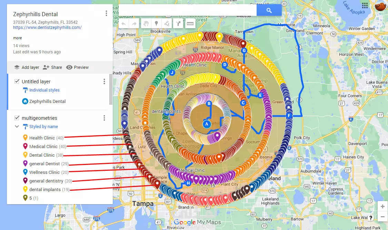Select the hand pan tool
Image resolution: width=388 pixels, height=230 pixels.
(x=146, y=24)
